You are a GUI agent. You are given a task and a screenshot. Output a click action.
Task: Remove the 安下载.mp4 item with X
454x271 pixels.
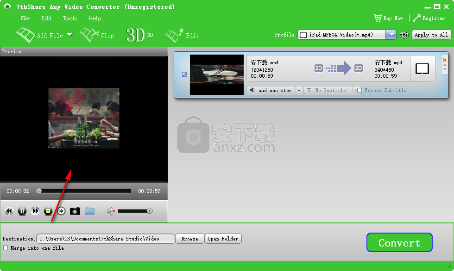pos(445,60)
